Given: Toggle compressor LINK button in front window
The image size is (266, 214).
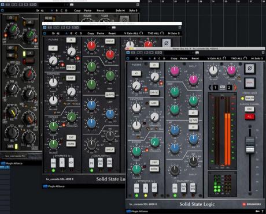Looking at the screenshot, I should click(x=154, y=103).
